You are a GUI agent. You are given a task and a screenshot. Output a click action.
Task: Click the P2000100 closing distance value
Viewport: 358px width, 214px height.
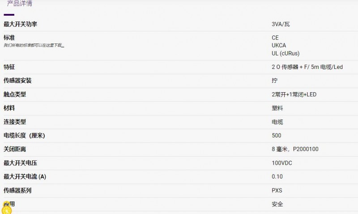(306, 149)
